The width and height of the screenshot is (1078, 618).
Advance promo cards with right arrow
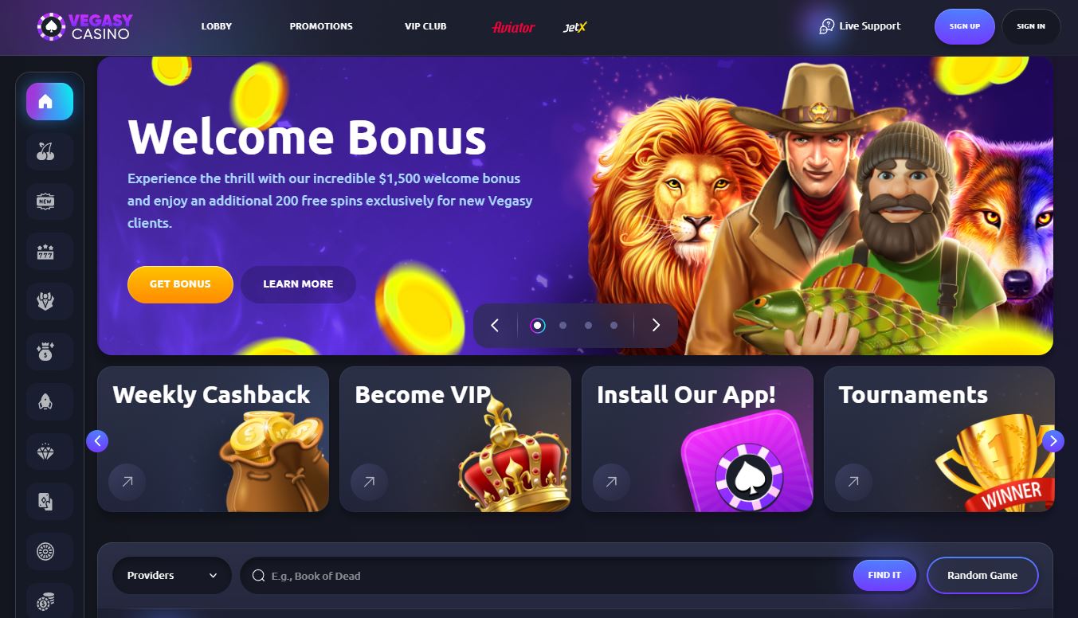[1053, 440]
